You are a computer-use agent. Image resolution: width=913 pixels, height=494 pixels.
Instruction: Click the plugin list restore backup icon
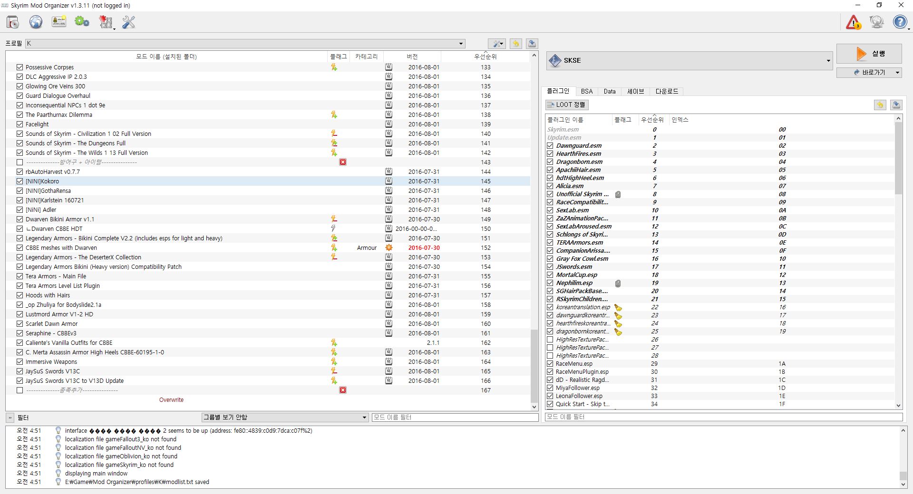[880, 105]
